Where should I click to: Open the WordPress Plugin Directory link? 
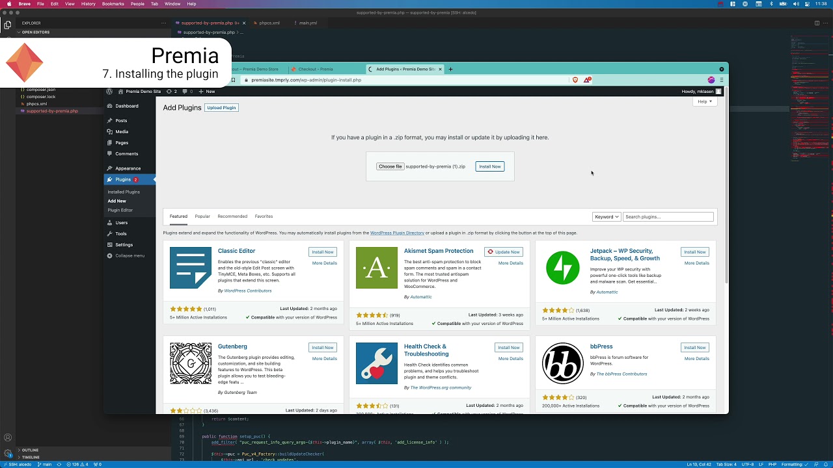[397, 233]
